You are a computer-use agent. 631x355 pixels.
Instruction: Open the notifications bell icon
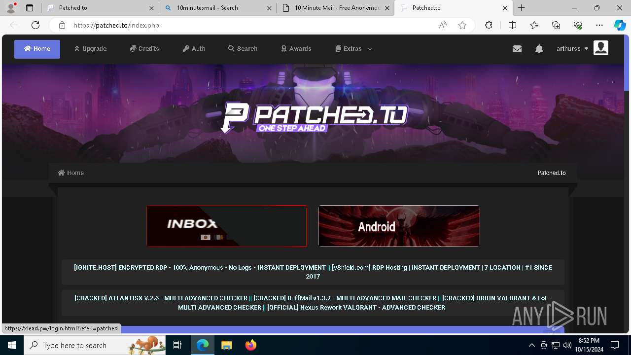pos(539,49)
